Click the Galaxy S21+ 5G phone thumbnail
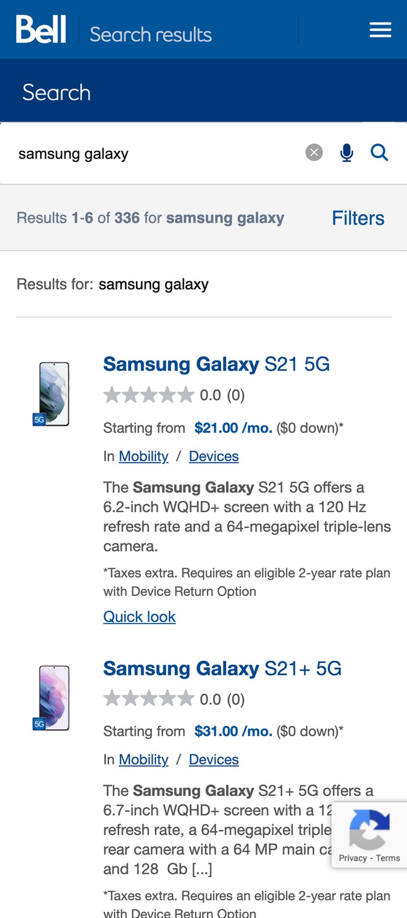This screenshot has height=918, width=407. click(x=53, y=698)
